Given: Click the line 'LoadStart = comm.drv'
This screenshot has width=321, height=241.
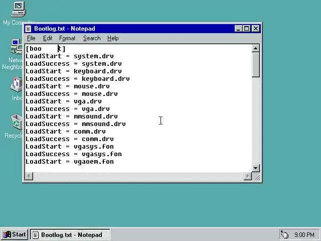Looking at the screenshot, I should point(66,132).
